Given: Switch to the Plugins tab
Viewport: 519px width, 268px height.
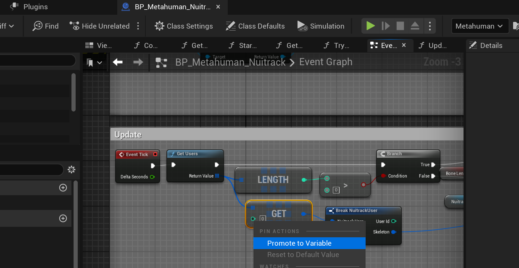Looking at the screenshot, I should [29, 7].
